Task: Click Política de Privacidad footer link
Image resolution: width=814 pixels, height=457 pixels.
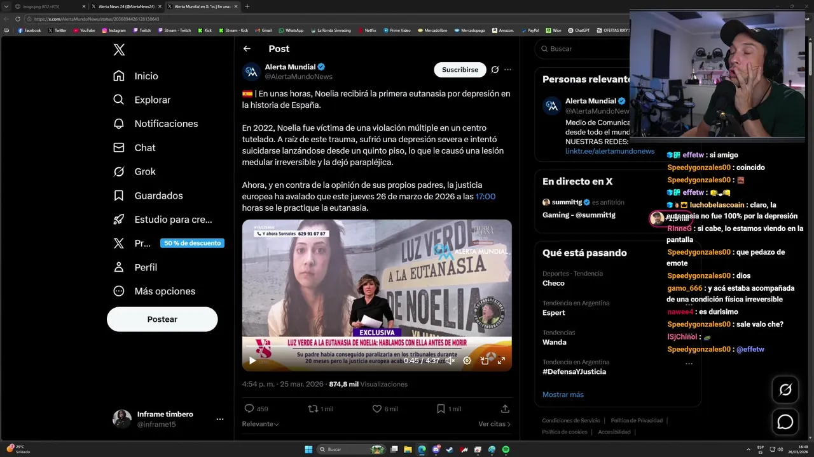Action: pos(637,421)
